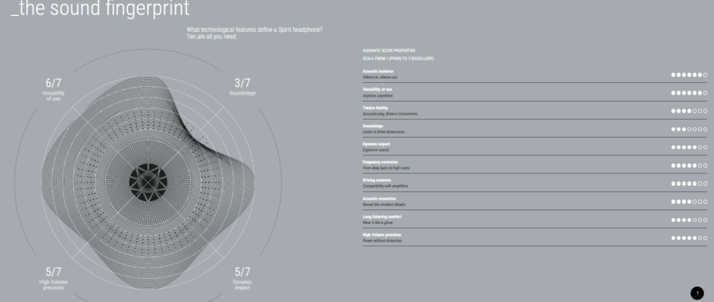Click the Radiante Score Properties heading
714x302 pixels.
389,51
